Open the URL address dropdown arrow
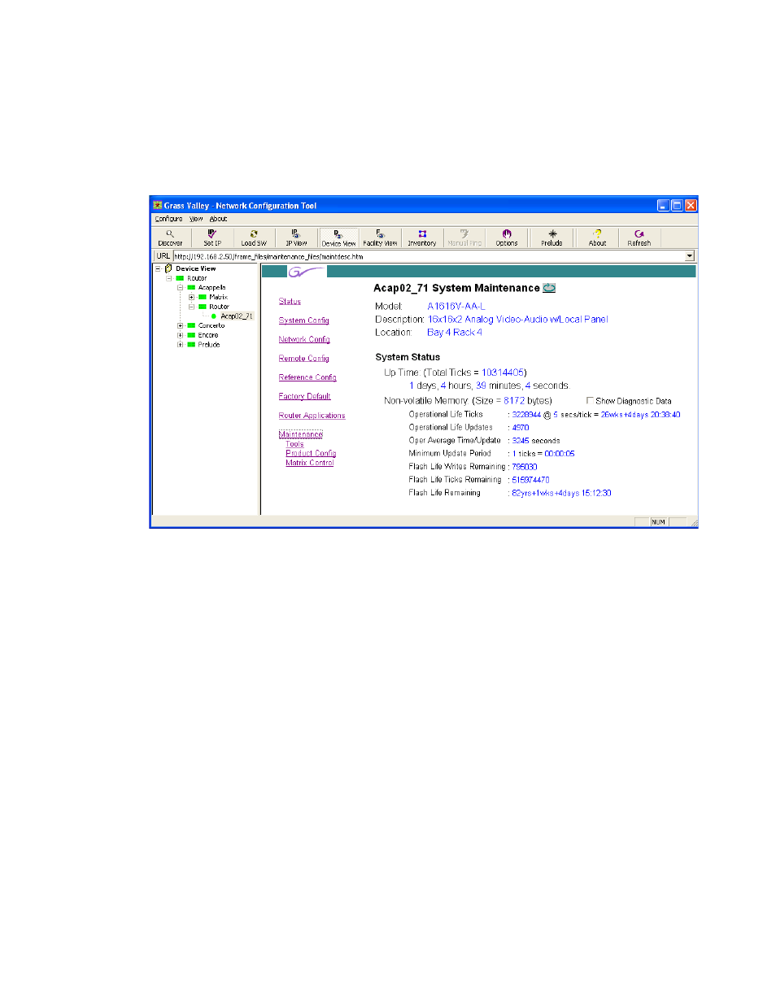This screenshot has width=776, height=998. (690, 255)
